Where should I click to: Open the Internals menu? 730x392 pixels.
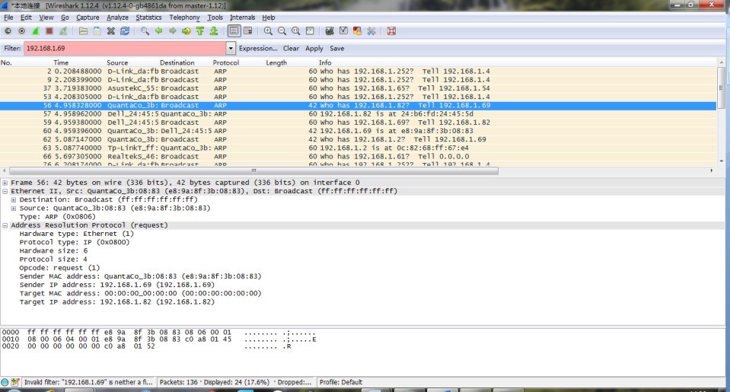tap(243, 18)
